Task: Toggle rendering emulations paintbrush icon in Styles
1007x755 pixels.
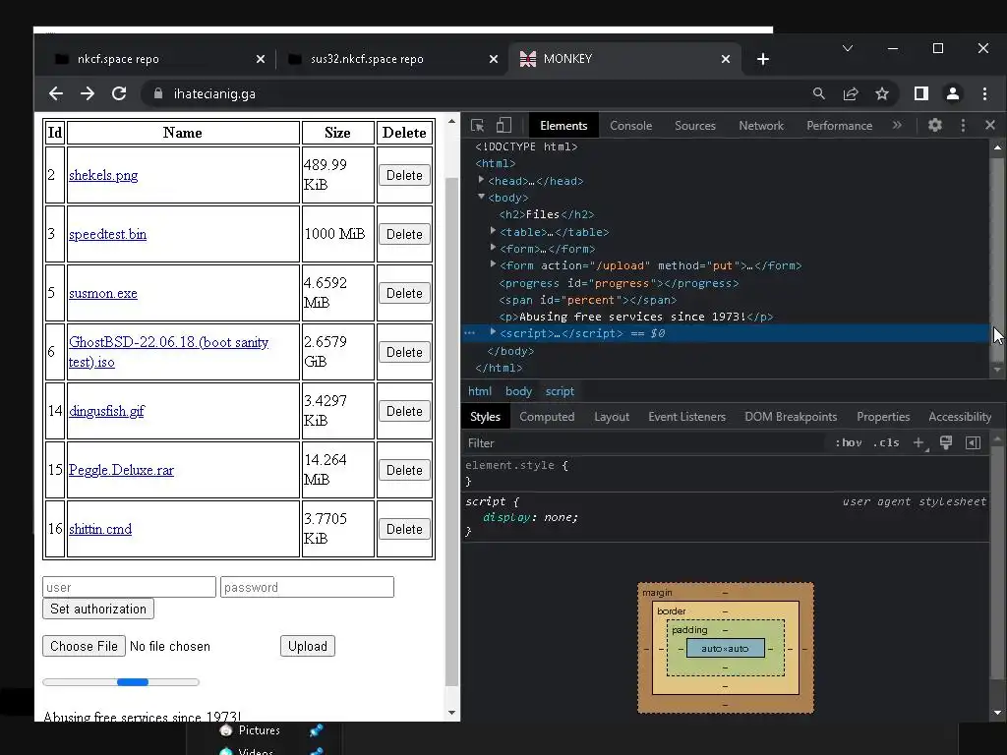Action: (946, 442)
